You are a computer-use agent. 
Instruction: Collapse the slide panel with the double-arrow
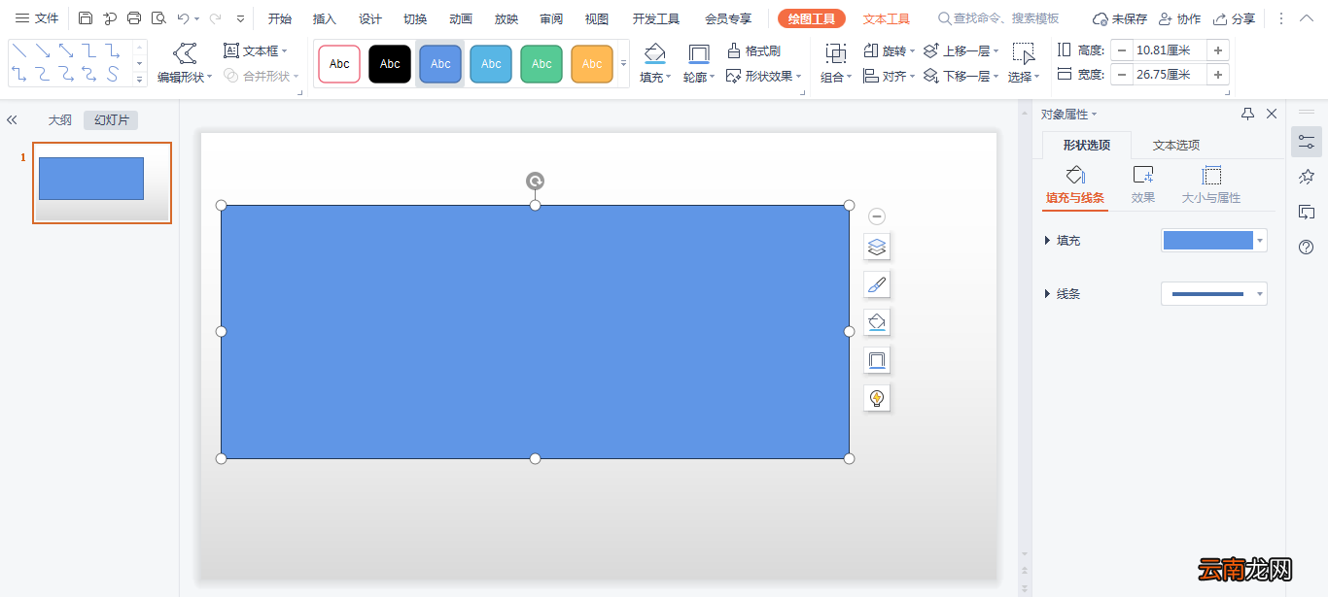tap(12, 120)
